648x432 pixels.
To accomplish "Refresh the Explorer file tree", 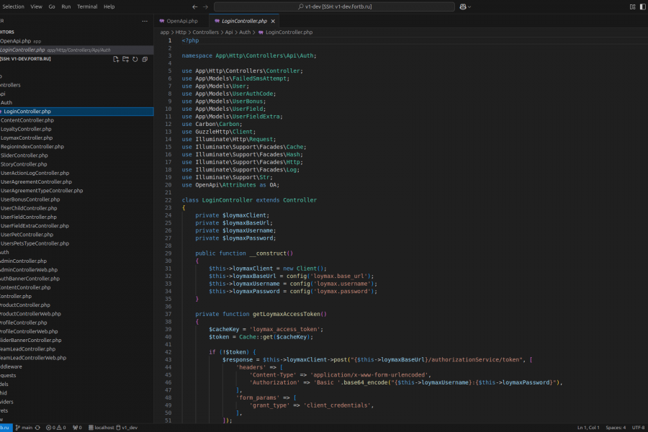I will tap(135, 59).
